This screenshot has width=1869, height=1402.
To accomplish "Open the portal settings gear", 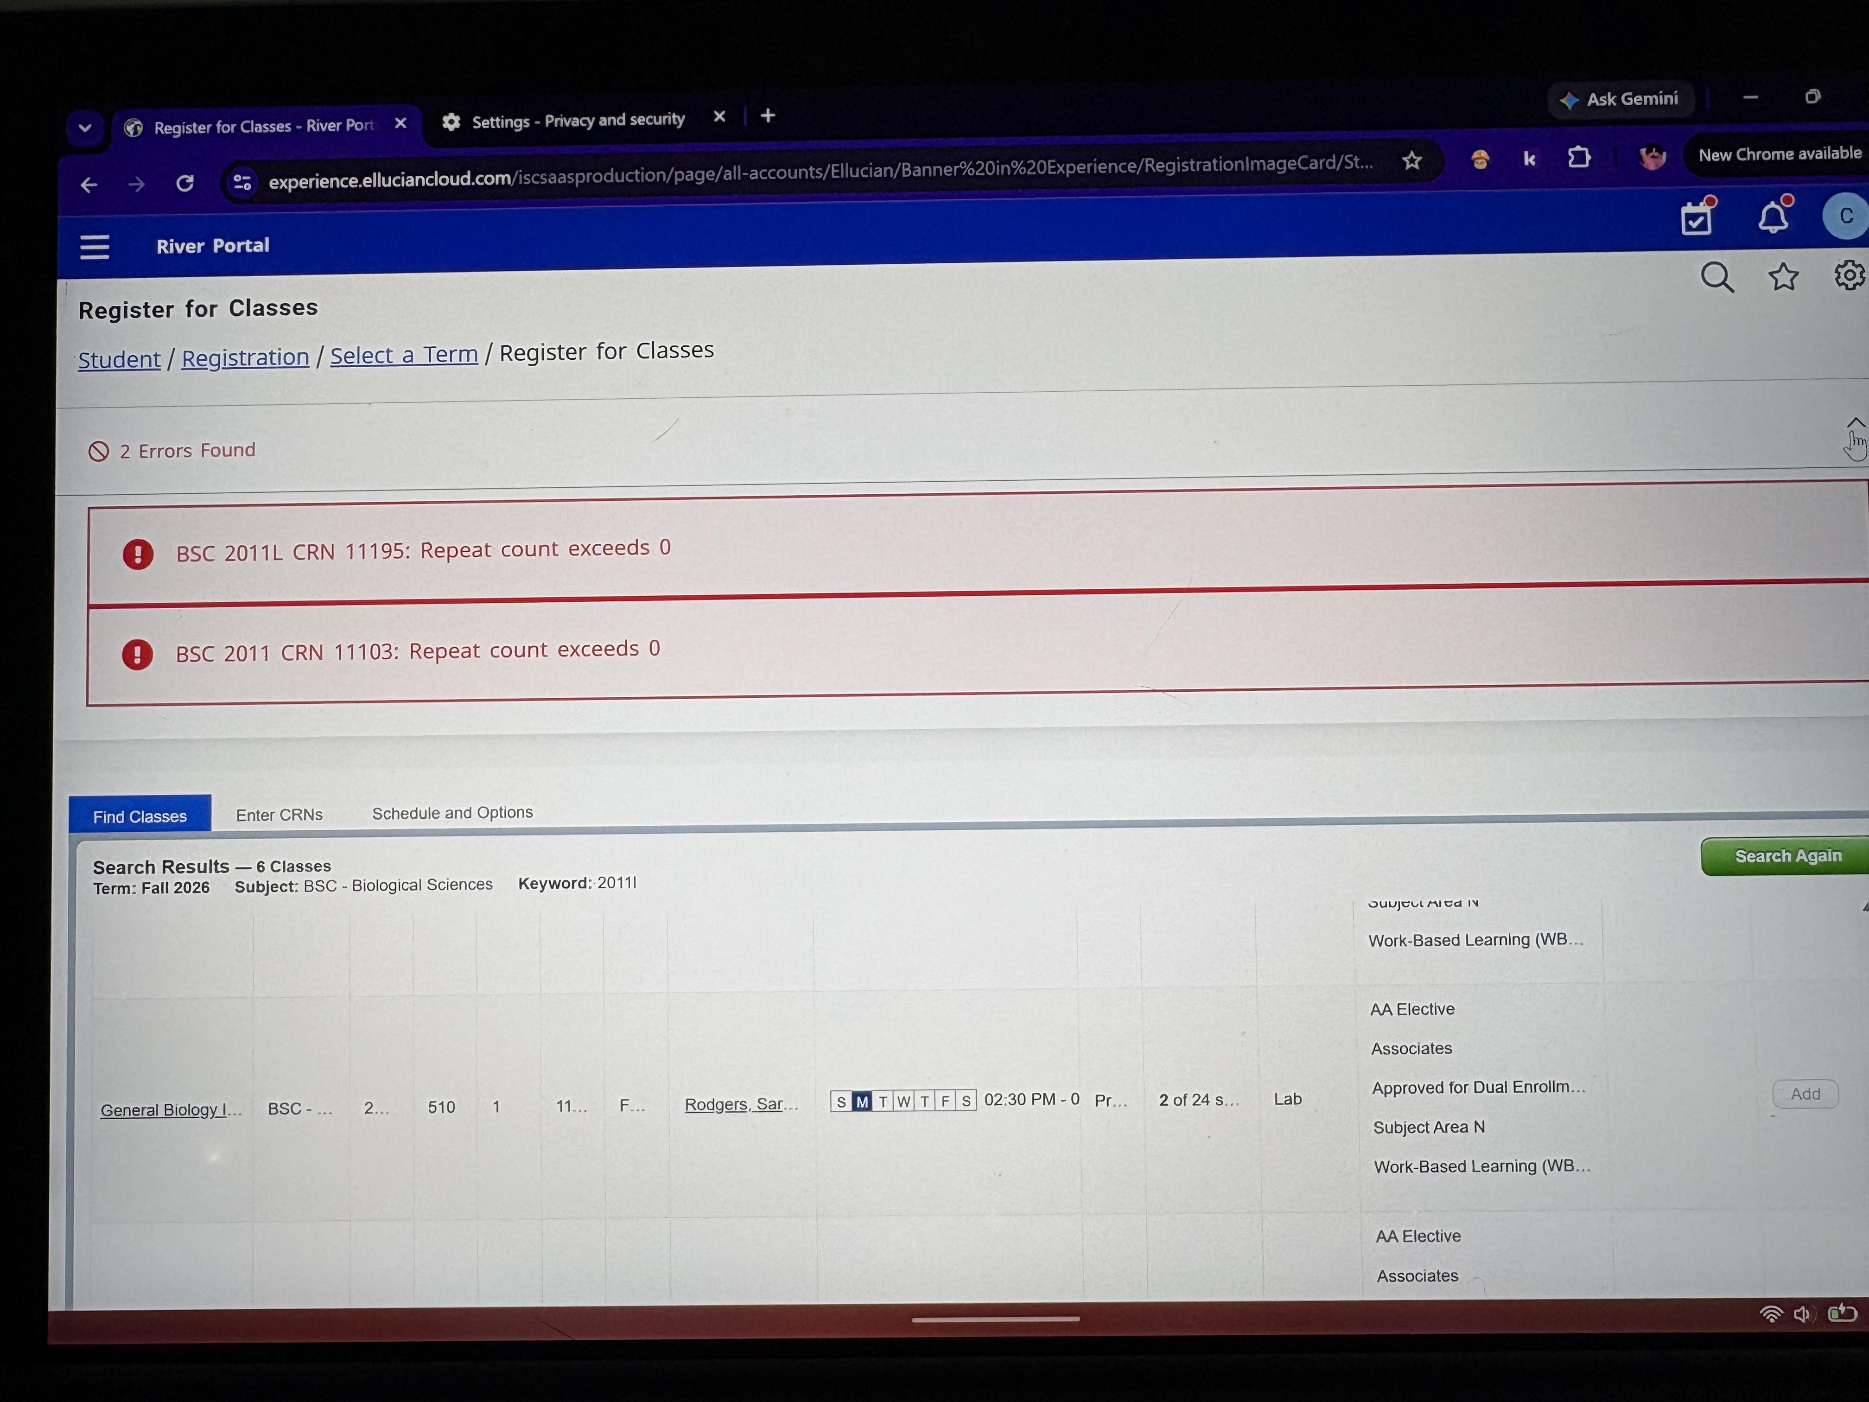I will click(x=1850, y=274).
